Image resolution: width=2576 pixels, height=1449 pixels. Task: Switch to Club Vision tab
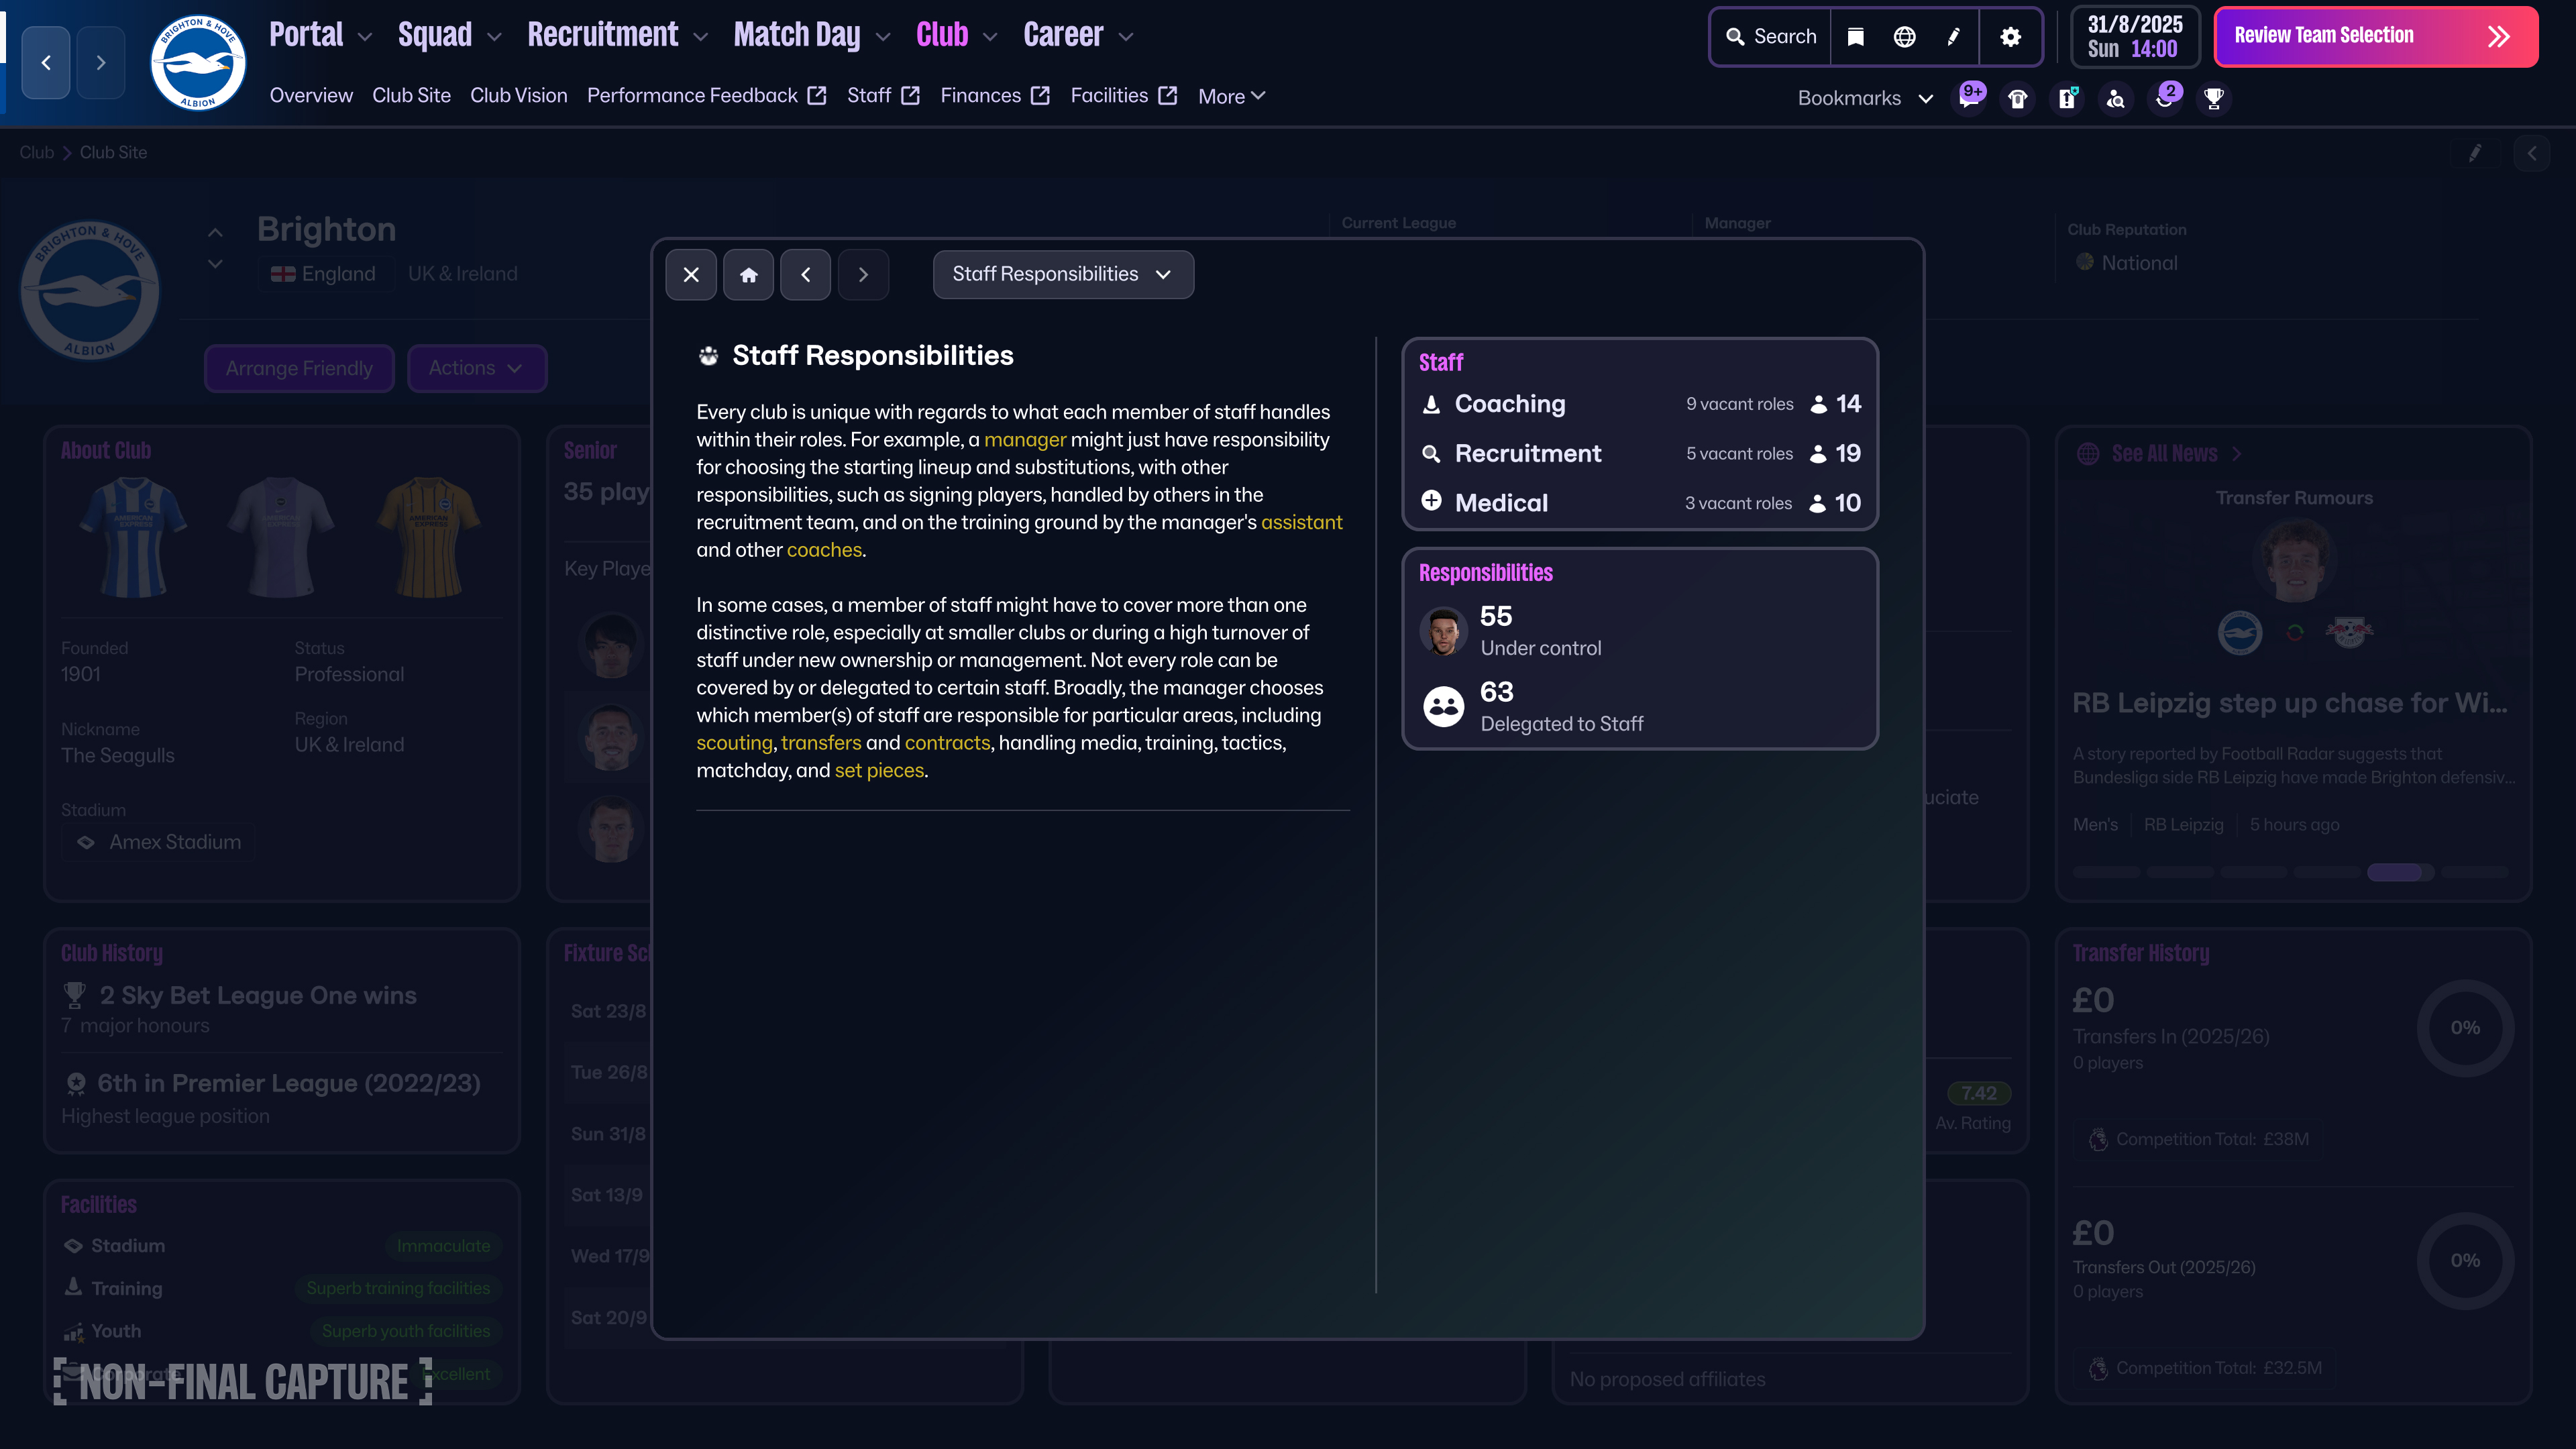point(518,96)
